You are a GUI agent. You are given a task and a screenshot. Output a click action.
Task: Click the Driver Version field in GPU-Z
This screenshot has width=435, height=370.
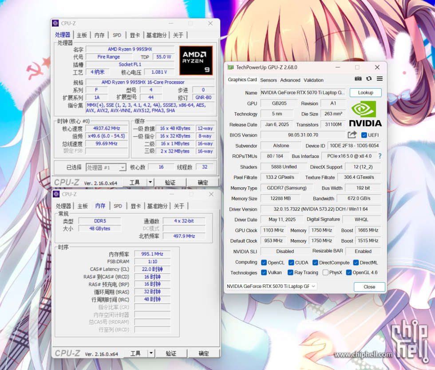click(320, 209)
